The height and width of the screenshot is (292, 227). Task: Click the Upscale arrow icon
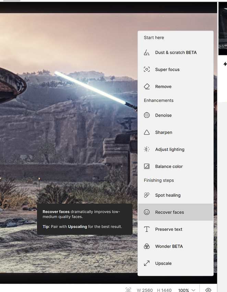(147, 263)
